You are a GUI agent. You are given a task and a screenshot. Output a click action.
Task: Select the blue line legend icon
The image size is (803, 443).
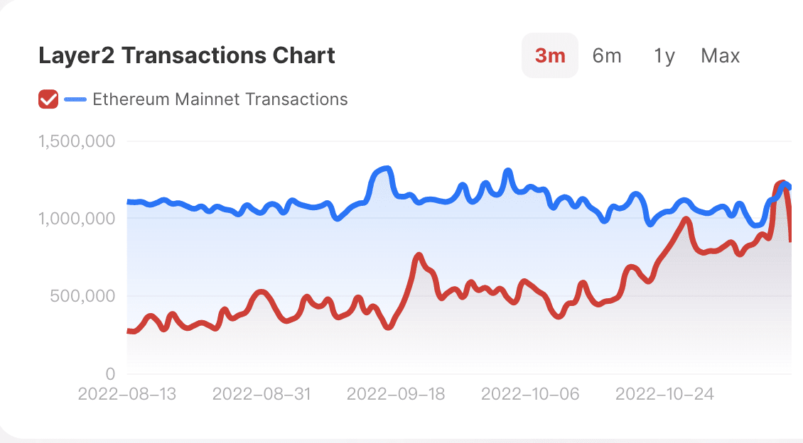(x=76, y=99)
